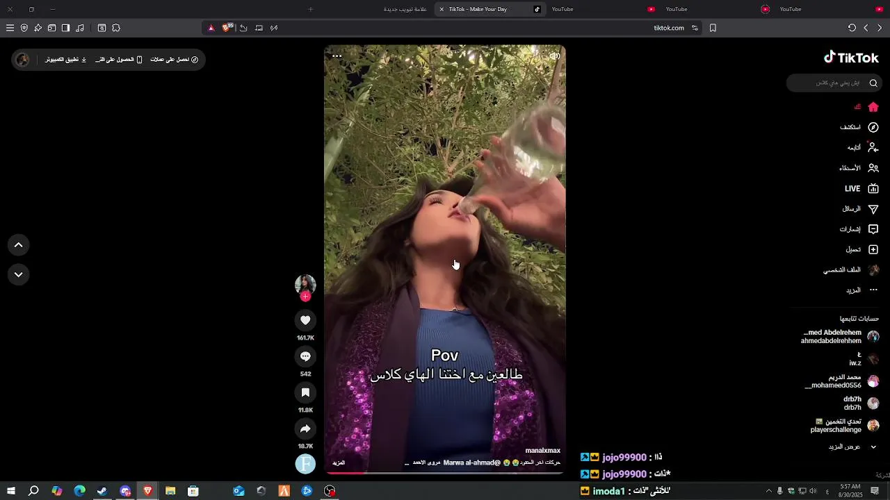The width and height of the screenshot is (890, 500).
Task: Share the video with the arrow icon
Action: click(305, 428)
